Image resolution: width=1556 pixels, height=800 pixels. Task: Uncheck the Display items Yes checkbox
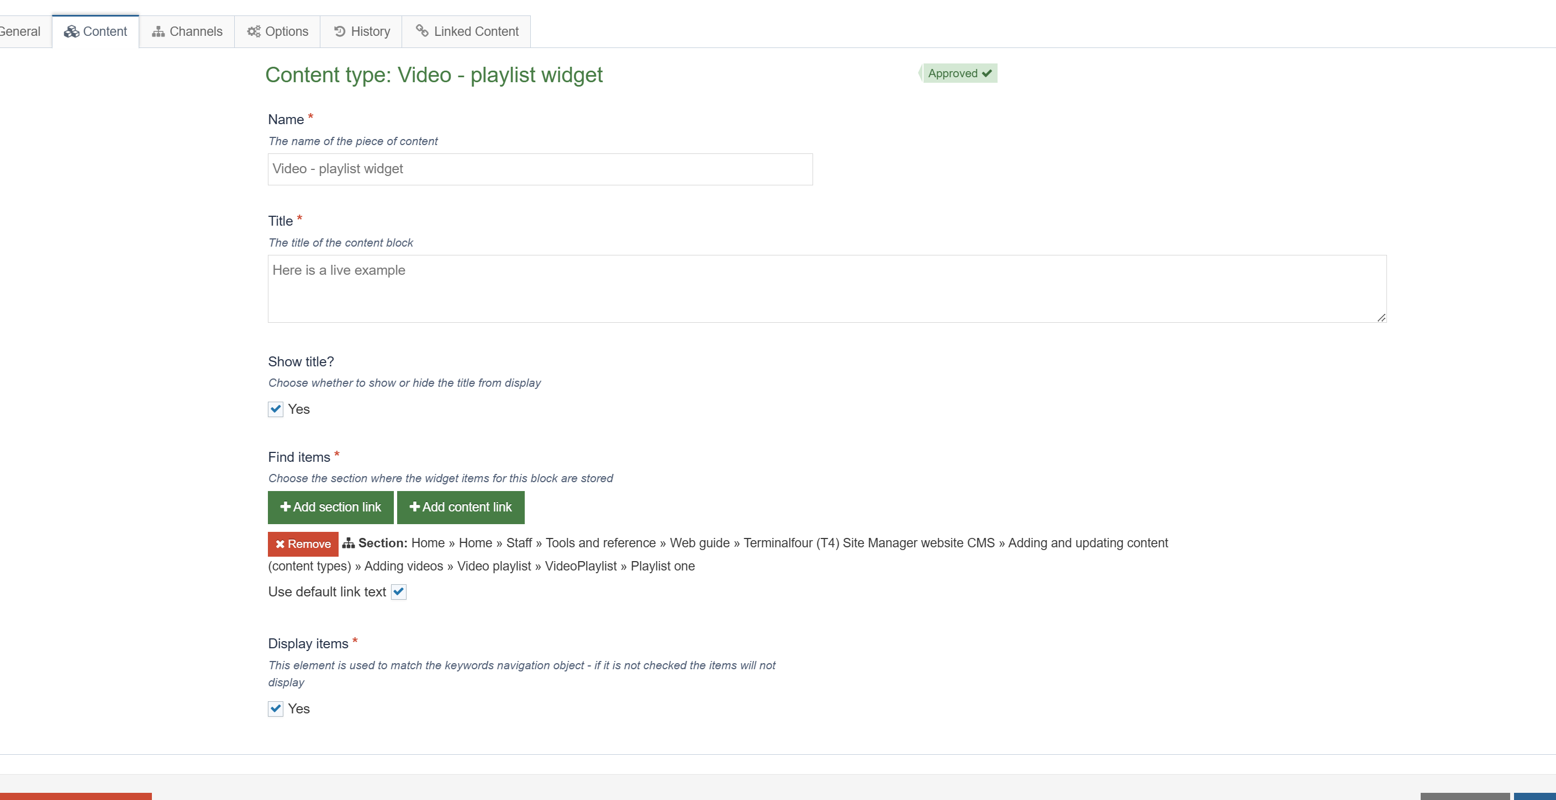(x=276, y=708)
